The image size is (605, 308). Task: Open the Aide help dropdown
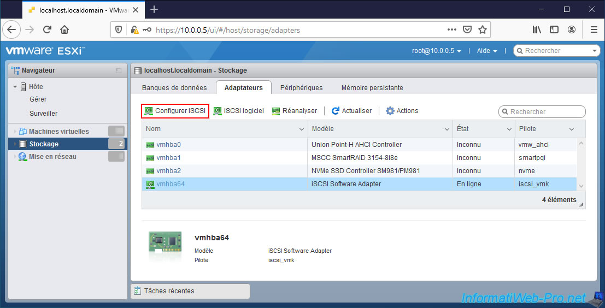(487, 51)
